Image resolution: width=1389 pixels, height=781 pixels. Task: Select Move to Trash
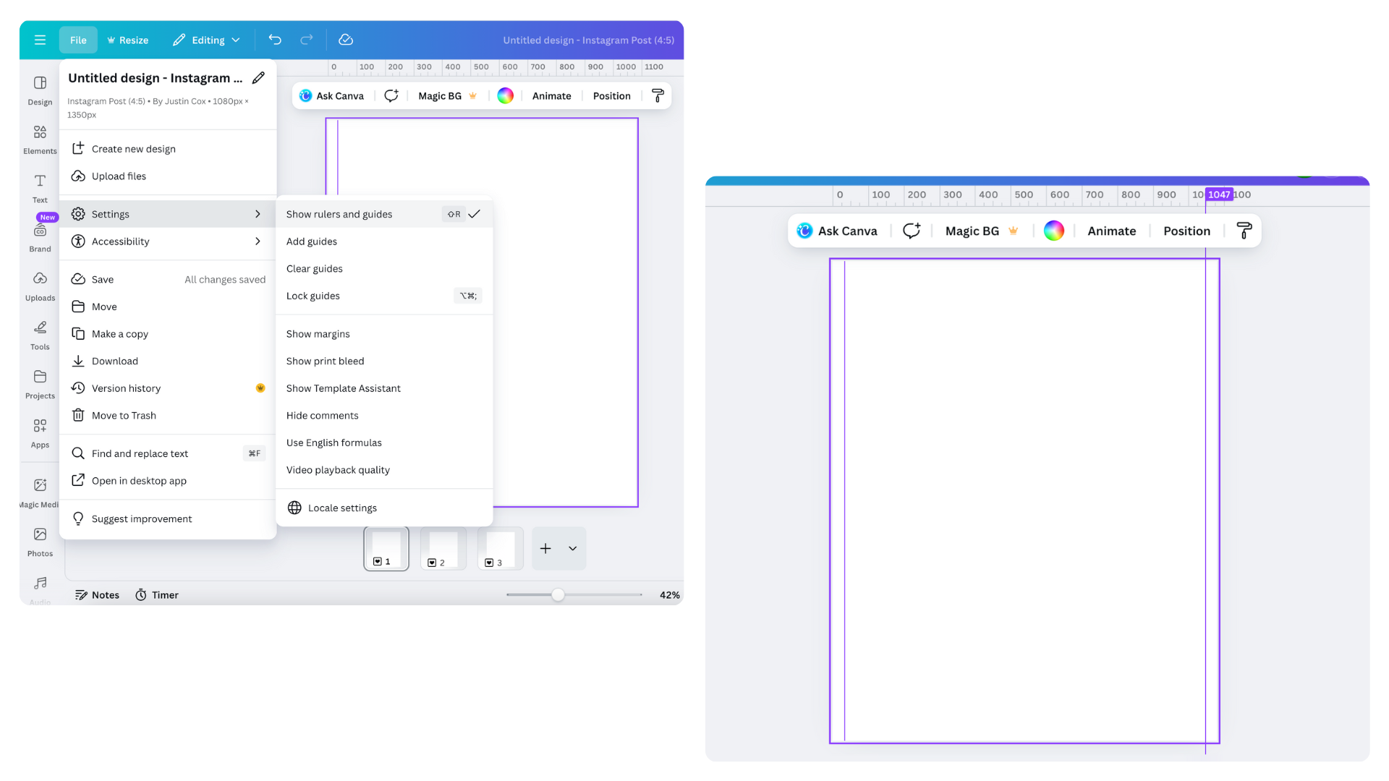pyautogui.click(x=168, y=415)
